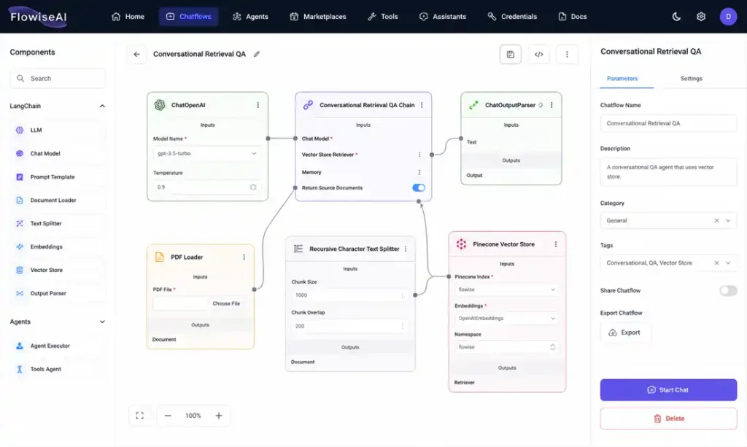
Task: Open Pinecone Vector Store node menu
Action: pos(555,244)
